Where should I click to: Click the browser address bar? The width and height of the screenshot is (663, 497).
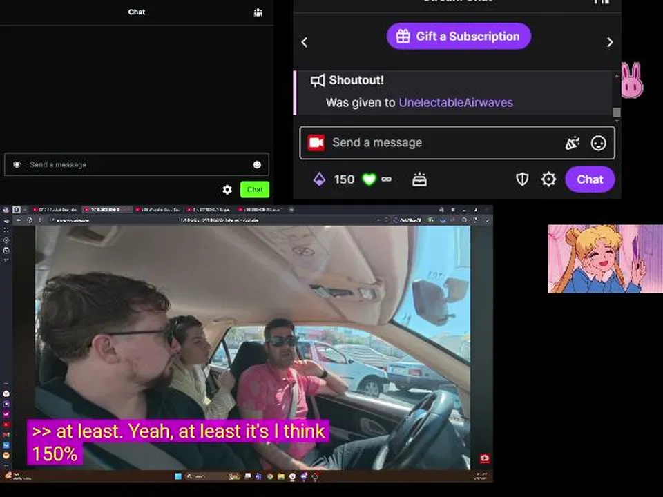click(x=211, y=220)
